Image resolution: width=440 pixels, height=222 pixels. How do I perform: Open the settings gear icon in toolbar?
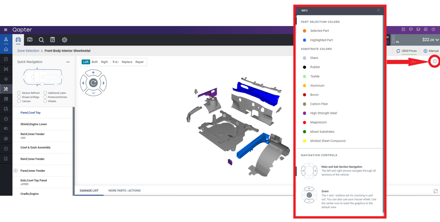64,40
